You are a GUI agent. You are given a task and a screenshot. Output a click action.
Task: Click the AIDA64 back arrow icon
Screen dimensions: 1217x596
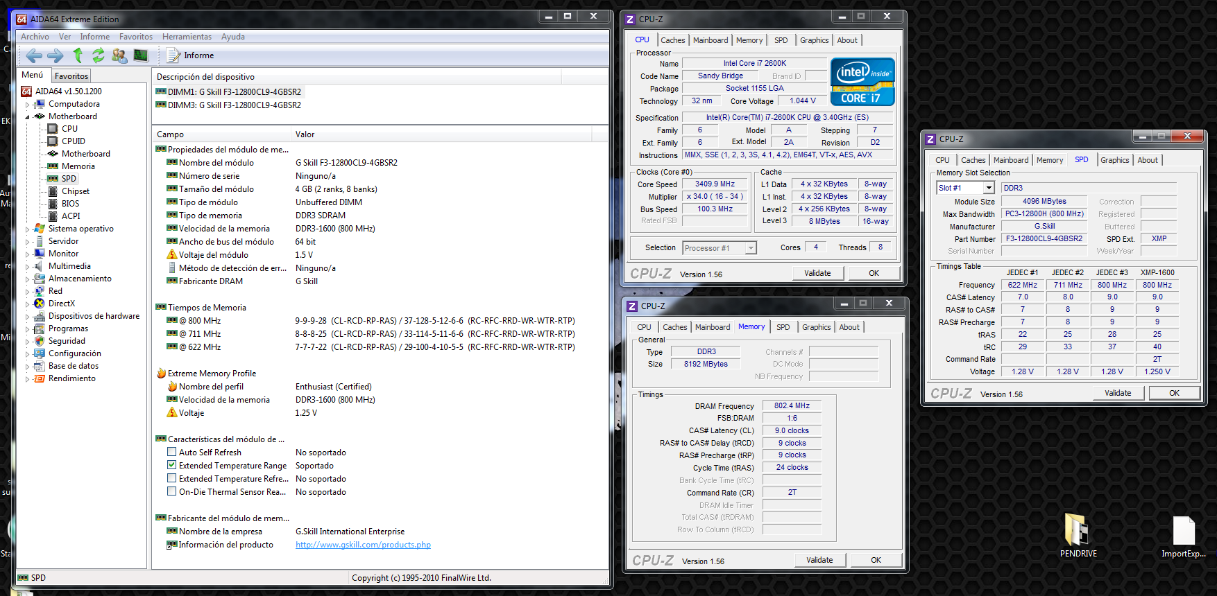(x=34, y=55)
